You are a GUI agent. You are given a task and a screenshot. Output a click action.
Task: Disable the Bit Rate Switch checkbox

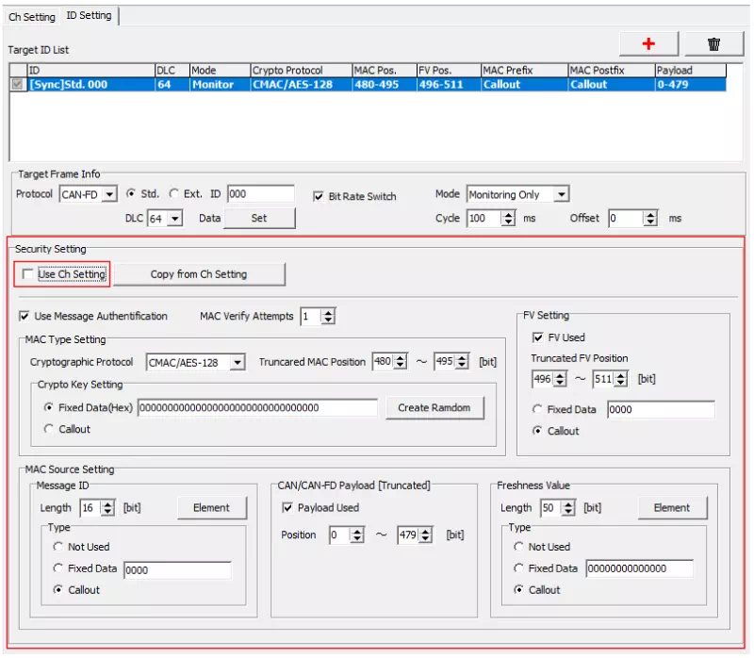(x=320, y=196)
